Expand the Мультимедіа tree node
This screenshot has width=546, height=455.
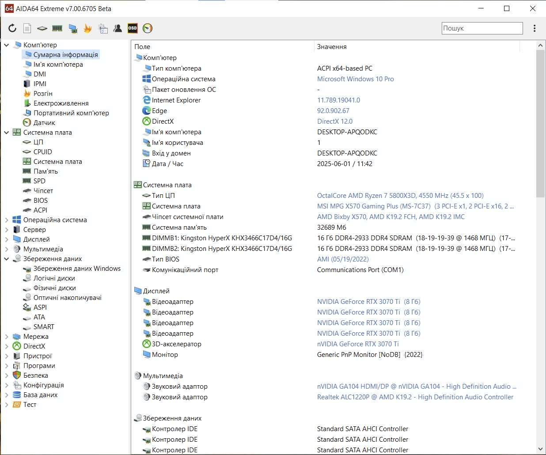(7, 249)
